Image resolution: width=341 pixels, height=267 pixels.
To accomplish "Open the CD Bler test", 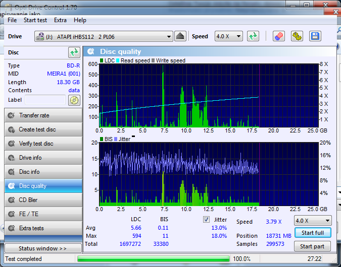I will click(43, 200).
